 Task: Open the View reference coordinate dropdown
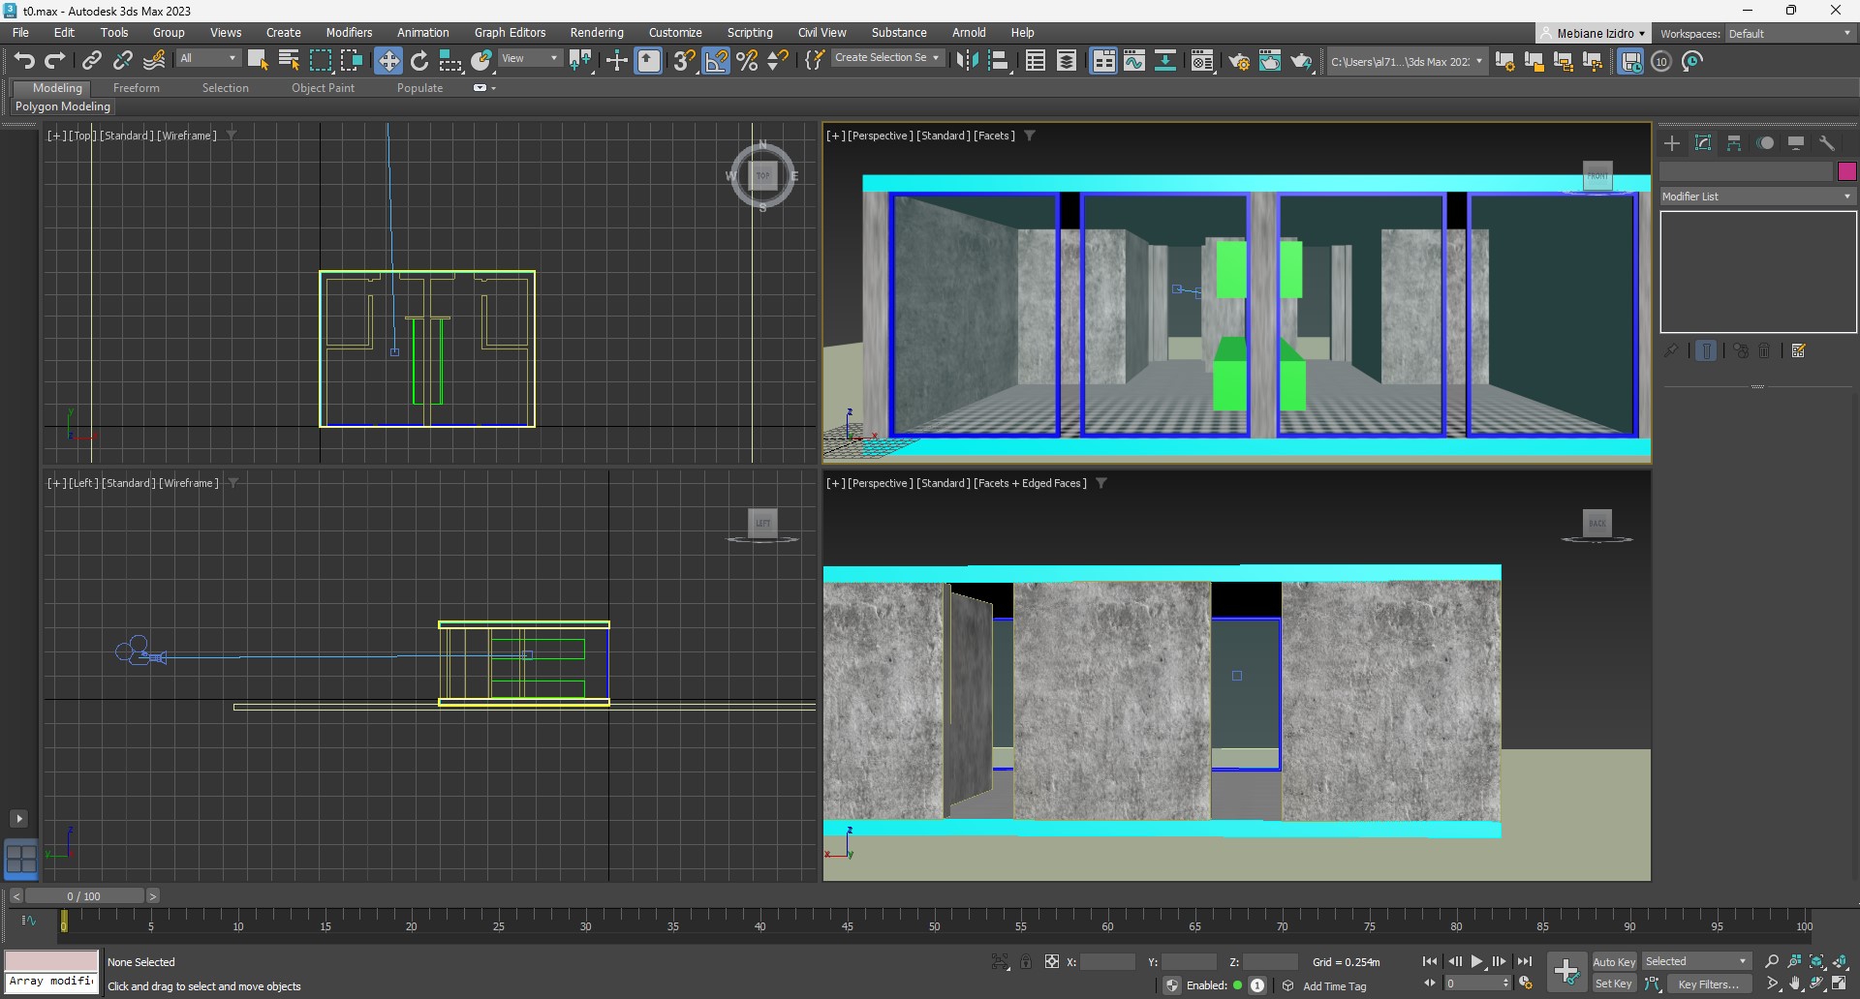coord(529,59)
